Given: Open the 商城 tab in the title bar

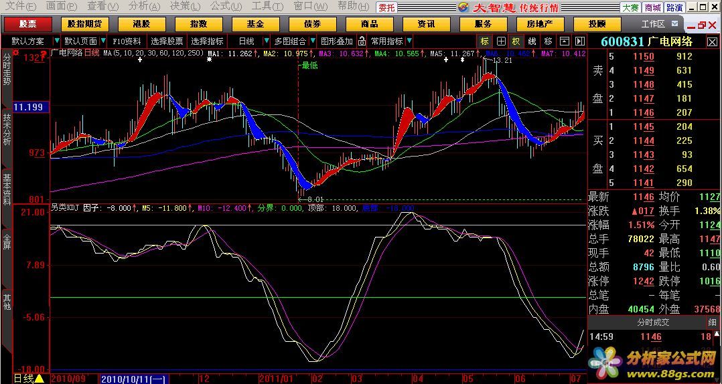Looking at the screenshot, I should pos(653,8).
